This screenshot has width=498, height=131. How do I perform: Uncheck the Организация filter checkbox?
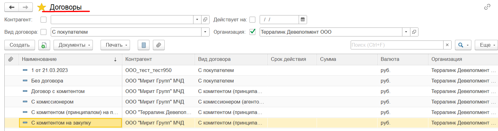253,32
